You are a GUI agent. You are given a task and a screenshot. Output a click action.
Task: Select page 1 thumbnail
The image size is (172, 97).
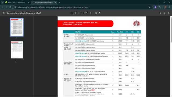17,27
